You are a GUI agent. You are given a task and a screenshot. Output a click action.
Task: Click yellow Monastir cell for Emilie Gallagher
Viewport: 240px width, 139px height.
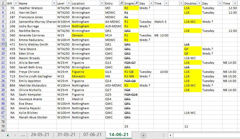(87, 76)
